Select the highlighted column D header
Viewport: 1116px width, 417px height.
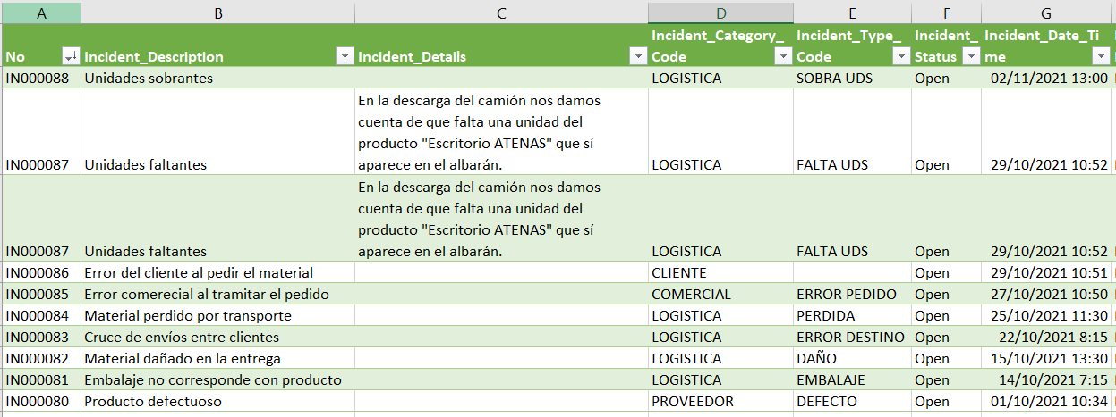[x=720, y=13]
